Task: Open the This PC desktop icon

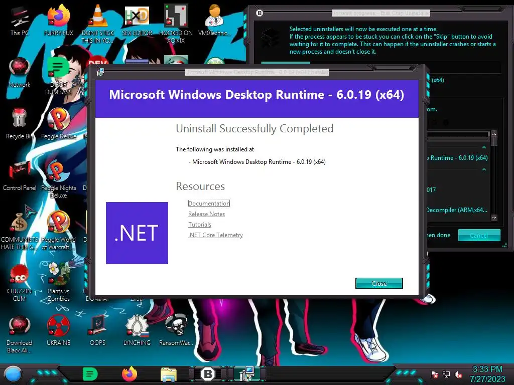Action: pyautogui.click(x=20, y=21)
